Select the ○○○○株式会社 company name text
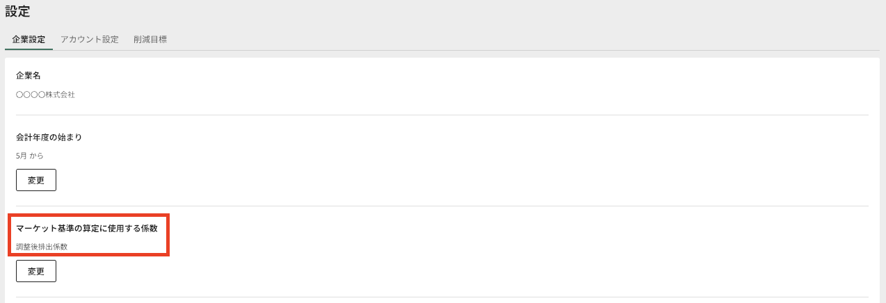The width and height of the screenshot is (886, 303). pos(45,95)
